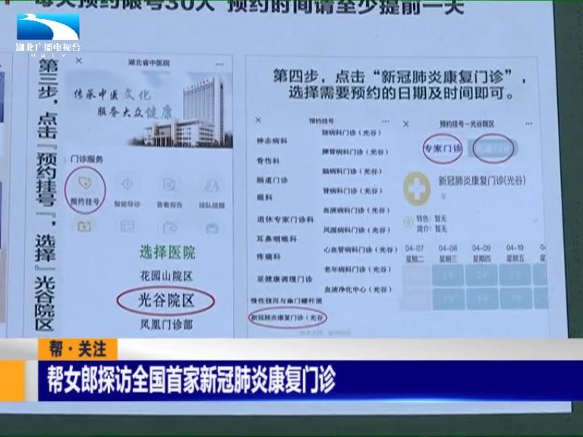The image size is (583, 437).
Task: Select 新冠肺炎康复门诊（光谷） in department list
Action: (288, 319)
